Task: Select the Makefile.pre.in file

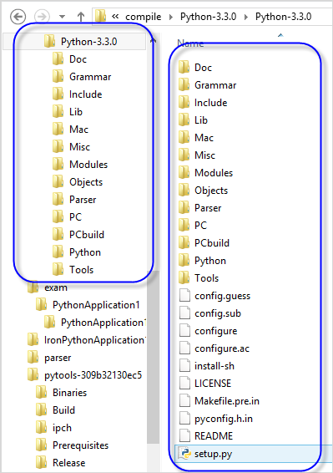Action: point(227,401)
